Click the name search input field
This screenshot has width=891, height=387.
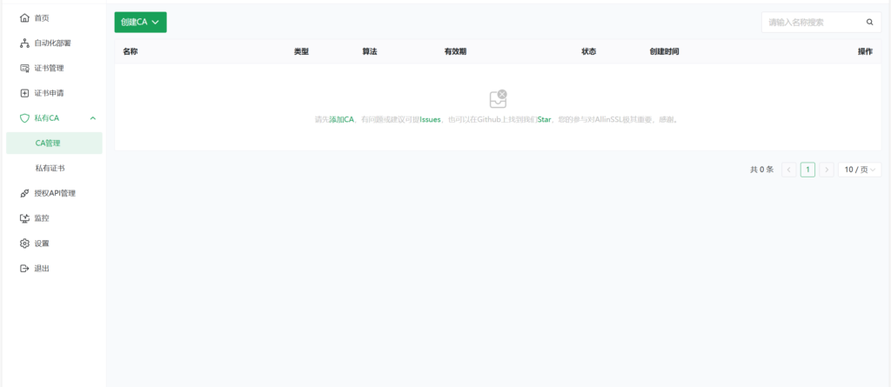(x=814, y=22)
